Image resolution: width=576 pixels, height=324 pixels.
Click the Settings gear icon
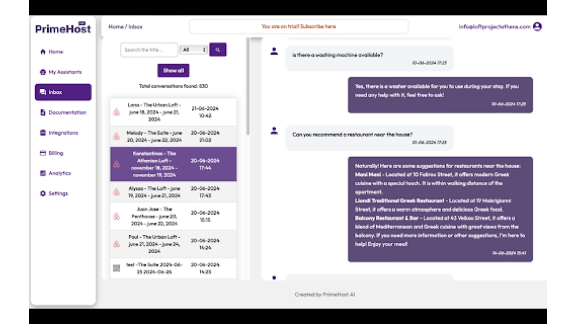(43, 194)
